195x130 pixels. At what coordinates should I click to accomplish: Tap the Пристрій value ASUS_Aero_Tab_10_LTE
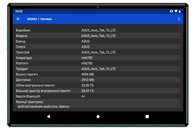98,52
